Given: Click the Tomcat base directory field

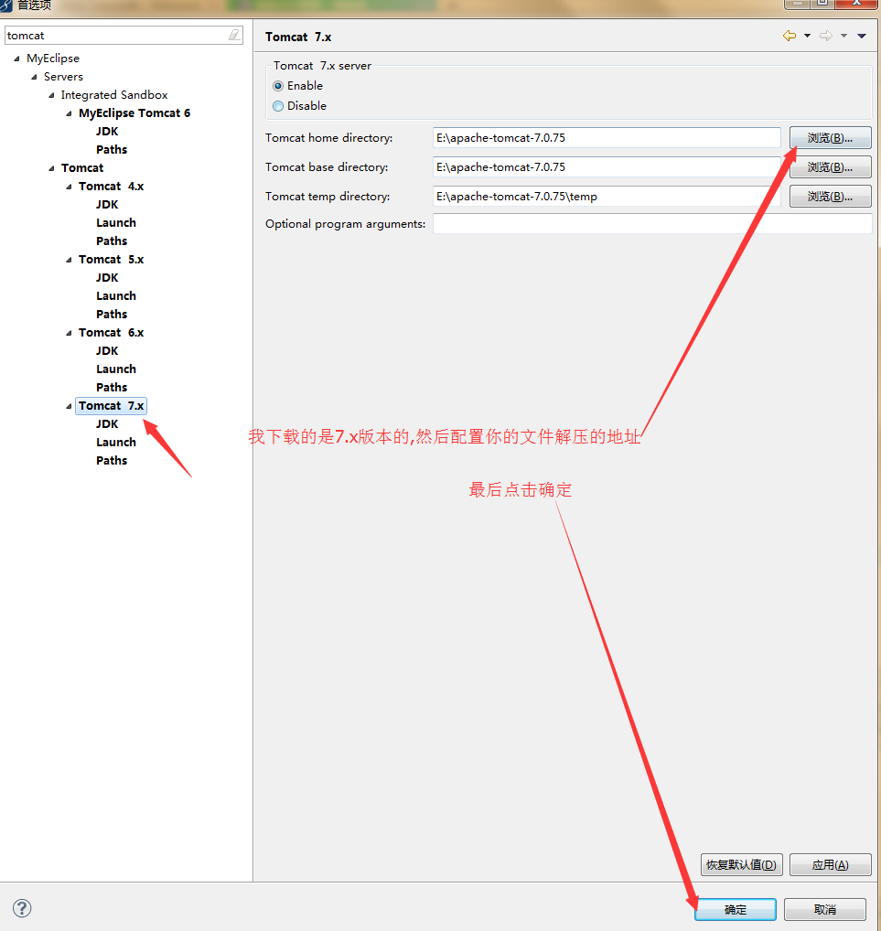Looking at the screenshot, I should coord(607,167).
